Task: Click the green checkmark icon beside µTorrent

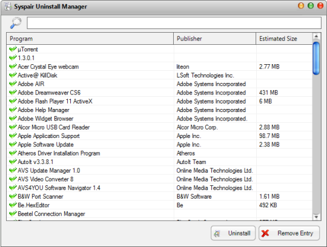Action: (x=13, y=49)
